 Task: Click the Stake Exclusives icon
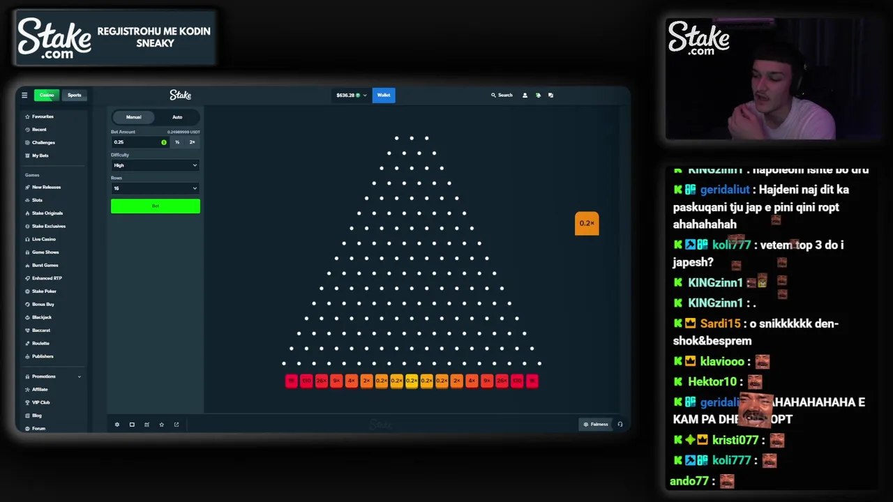point(27,226)
